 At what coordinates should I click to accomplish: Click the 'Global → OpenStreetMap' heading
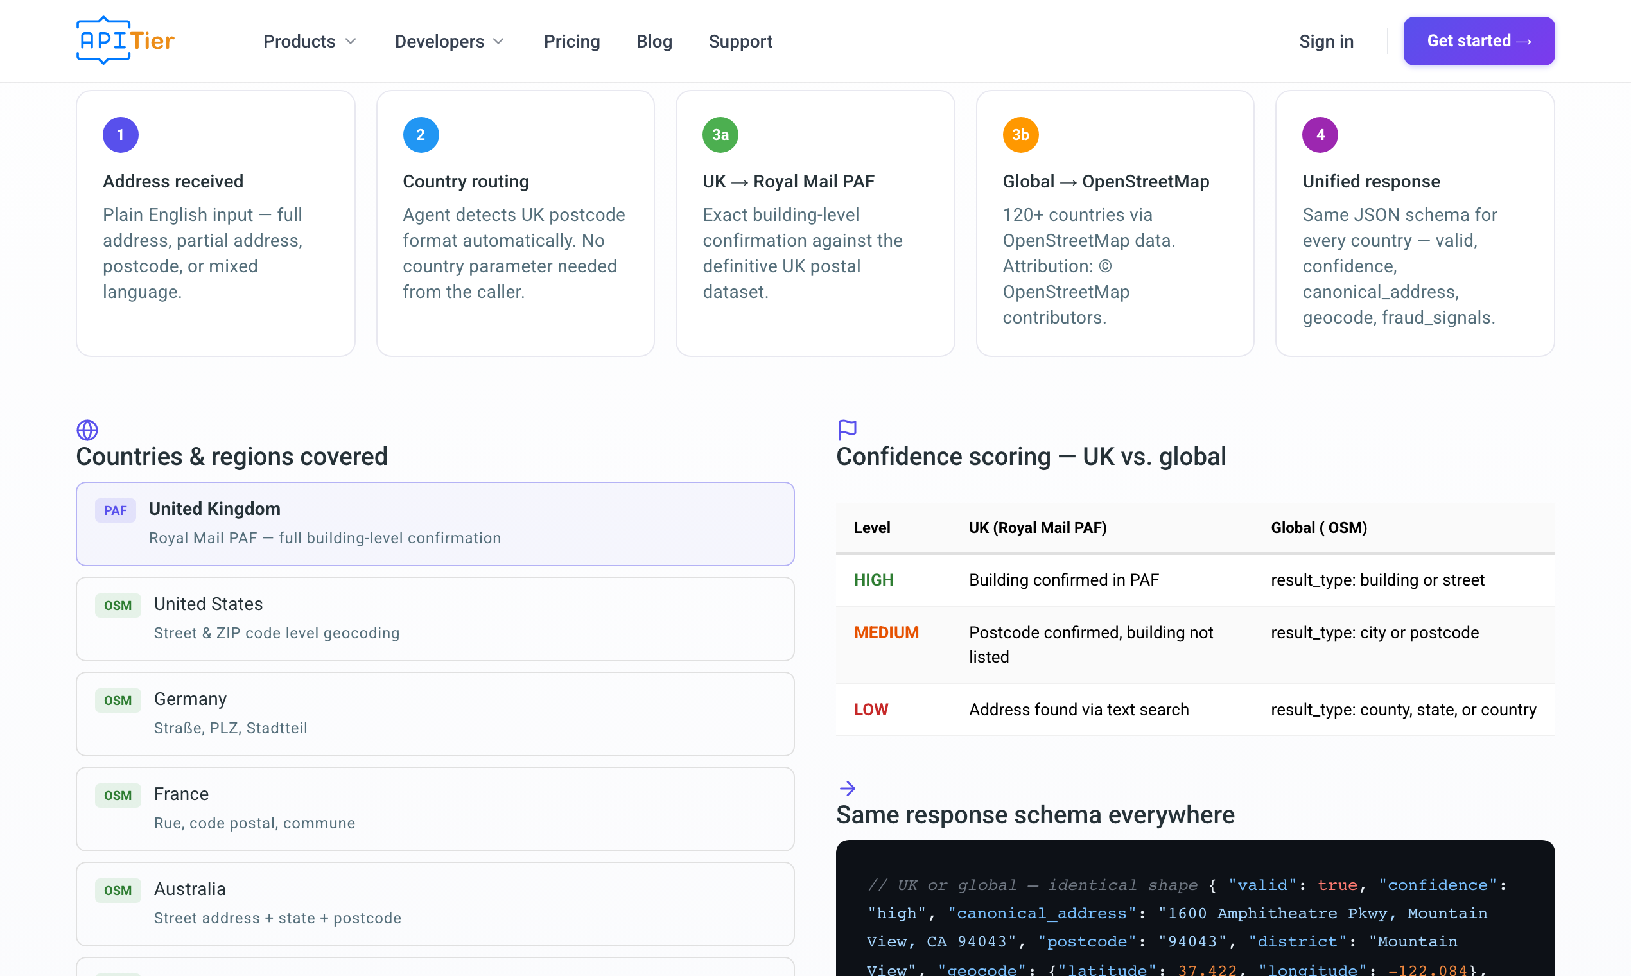[1106, 182]
